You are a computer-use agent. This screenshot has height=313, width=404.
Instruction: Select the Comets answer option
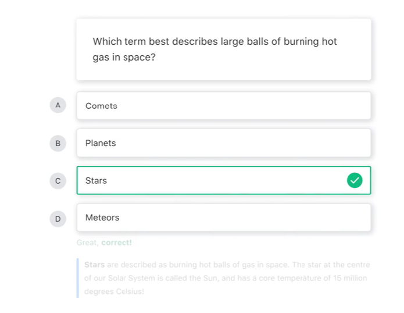click(x=223, y=106)
